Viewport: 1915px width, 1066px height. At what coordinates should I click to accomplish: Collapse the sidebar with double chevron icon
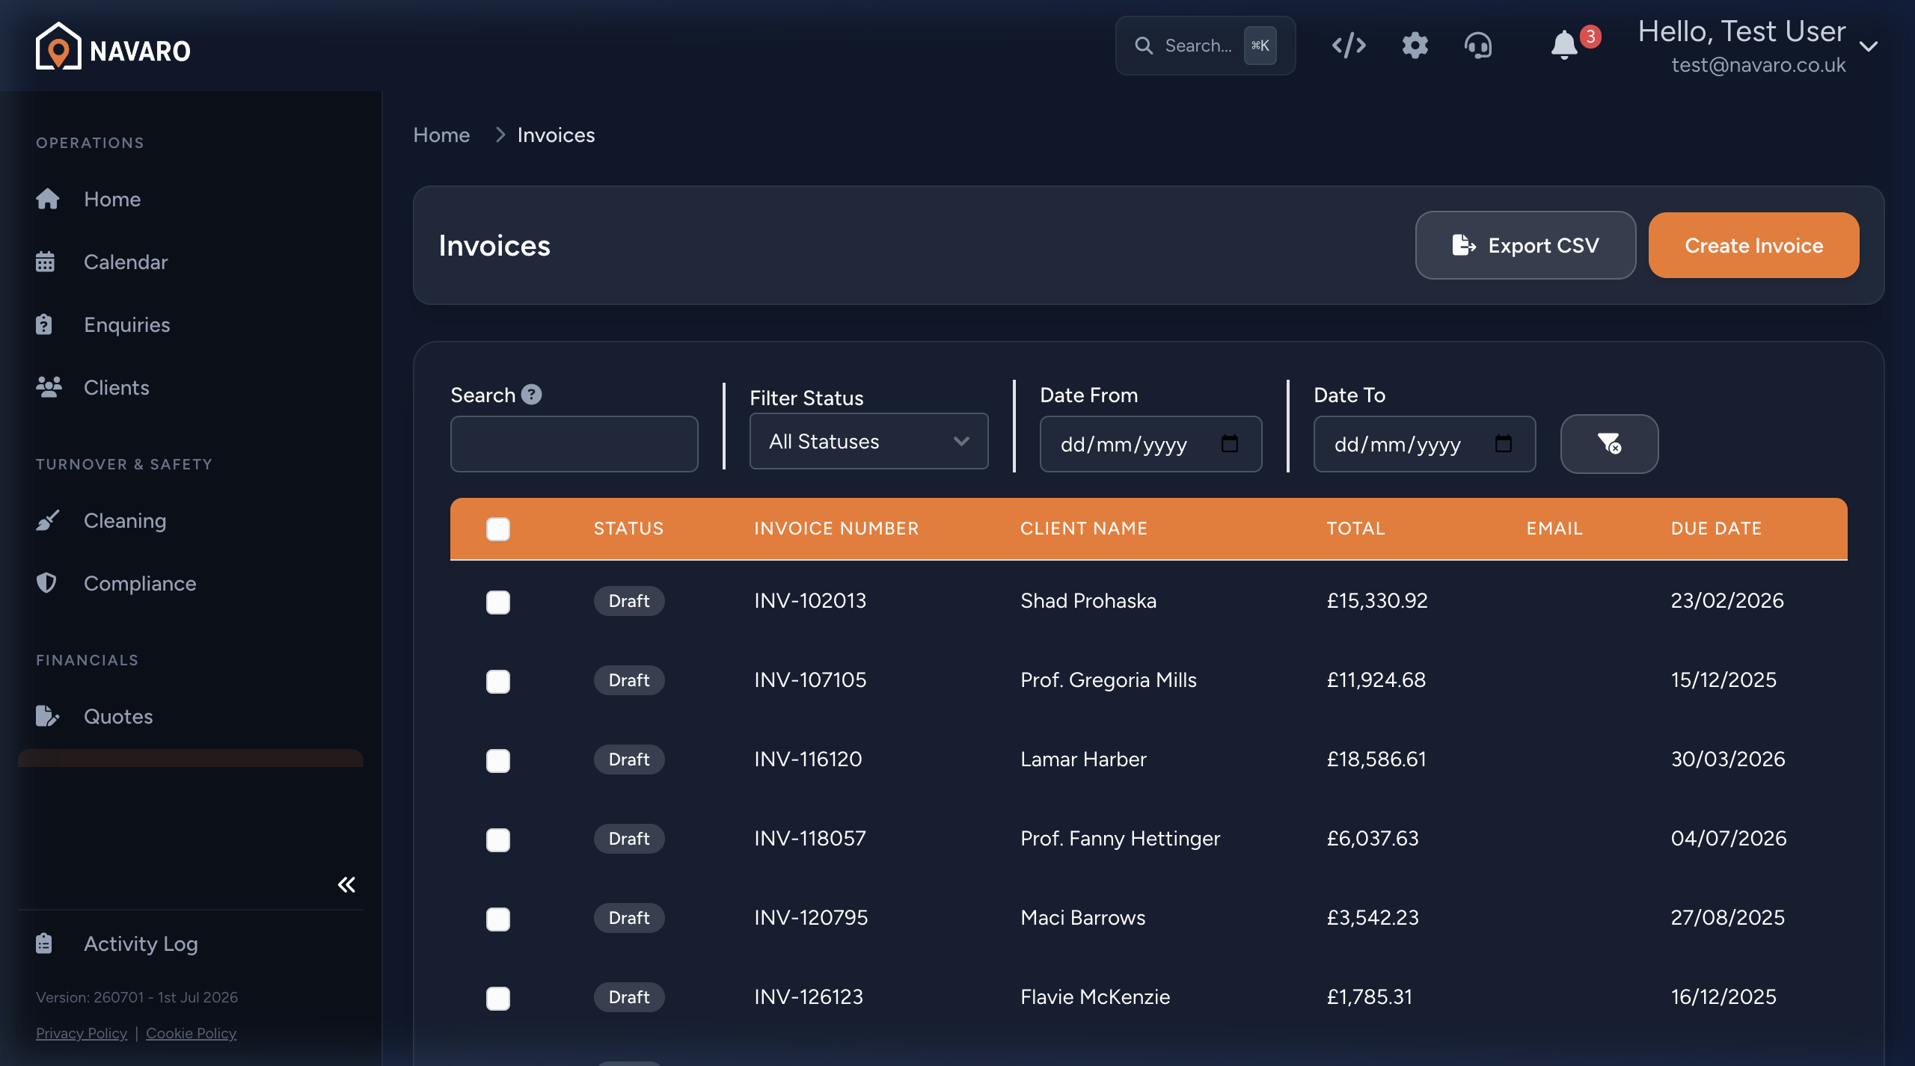346,884
